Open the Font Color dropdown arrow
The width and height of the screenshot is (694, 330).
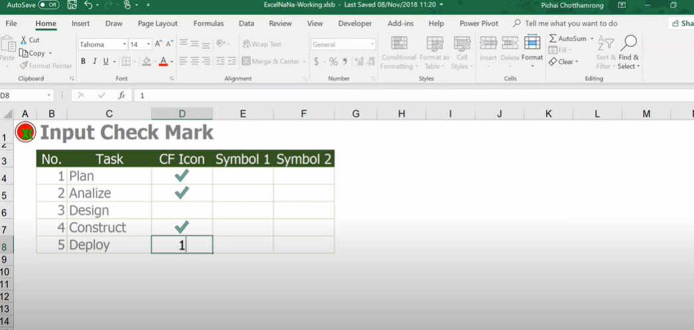pos(172,62)
